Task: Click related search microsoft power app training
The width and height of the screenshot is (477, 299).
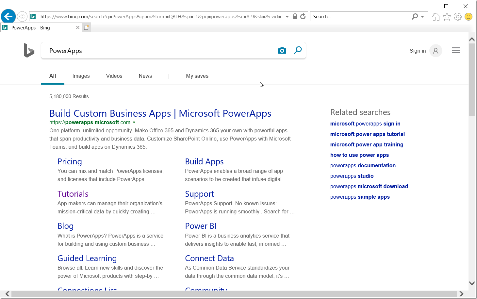Action: click(x=367, y=145)
